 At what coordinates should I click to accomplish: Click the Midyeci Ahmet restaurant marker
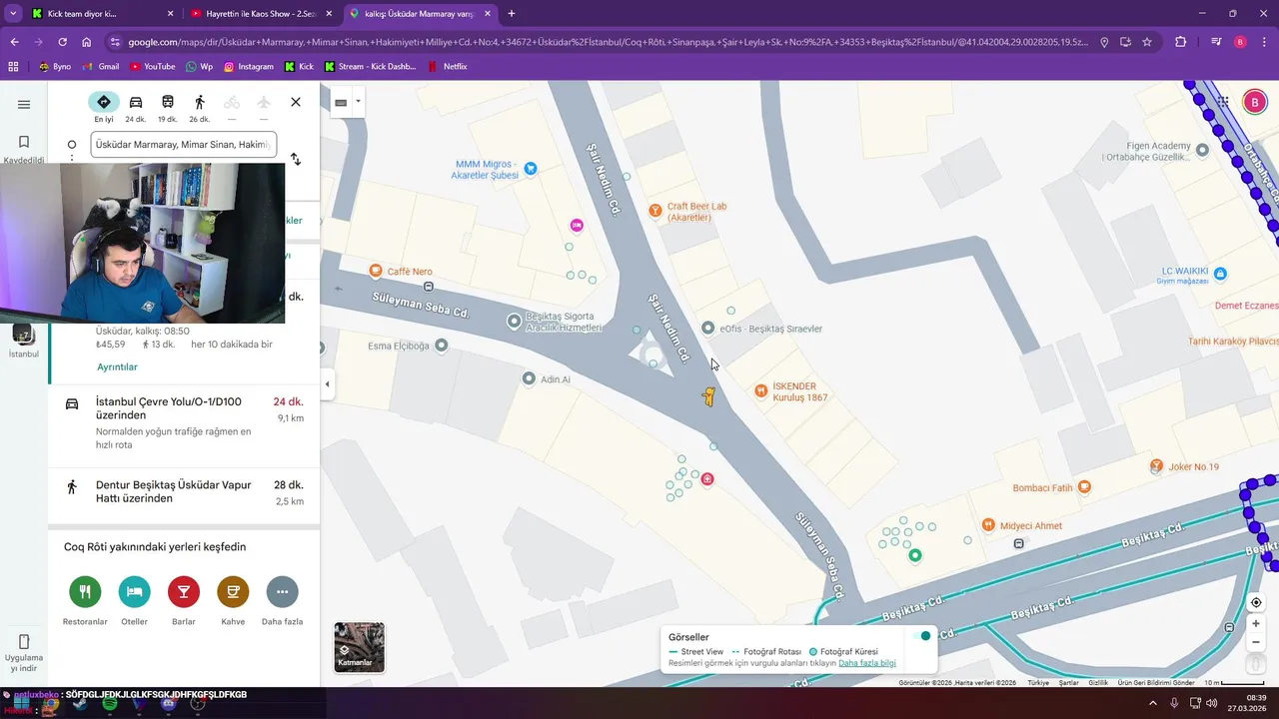(x=987, y=525)
